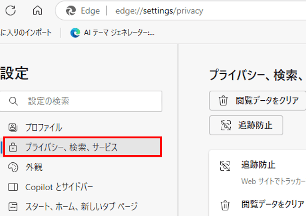Click the window icon for スタート、ホーム

click(x=13, y=207)
